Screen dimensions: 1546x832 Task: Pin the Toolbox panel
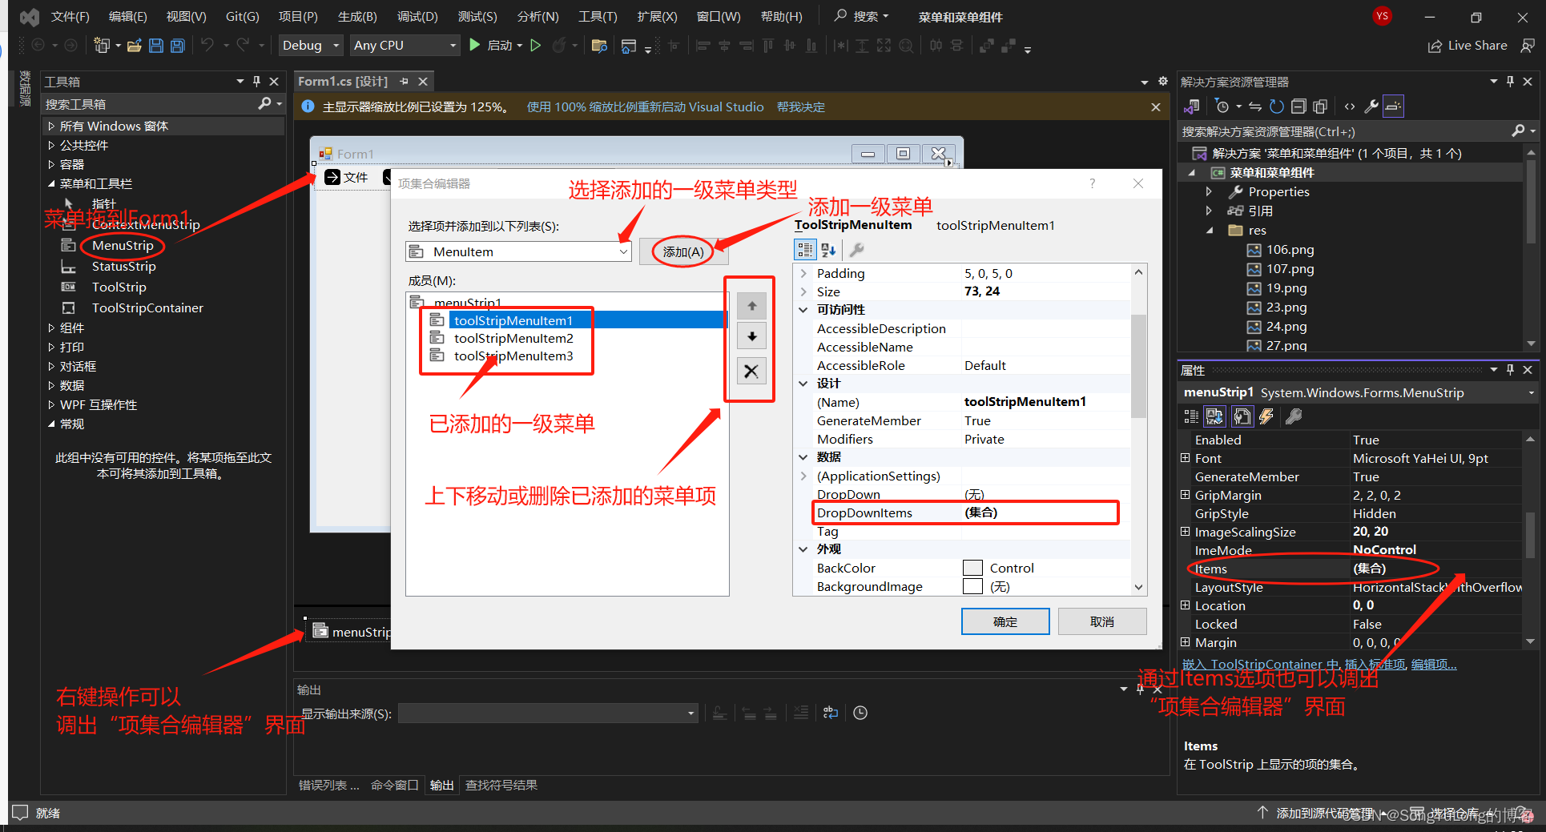[256, 81]
